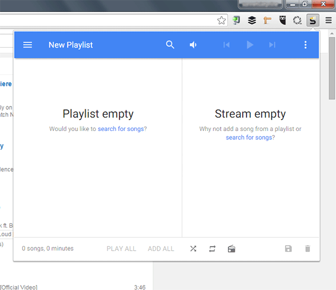Click the page vertical scrollbar thumb
This screenshot has width=336, height=290.
332,68
